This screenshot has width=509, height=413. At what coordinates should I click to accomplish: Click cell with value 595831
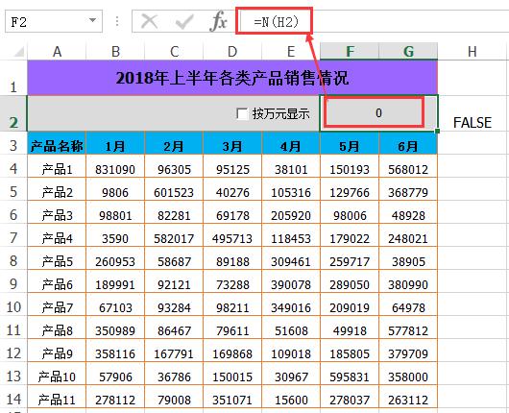pos(350,374)
